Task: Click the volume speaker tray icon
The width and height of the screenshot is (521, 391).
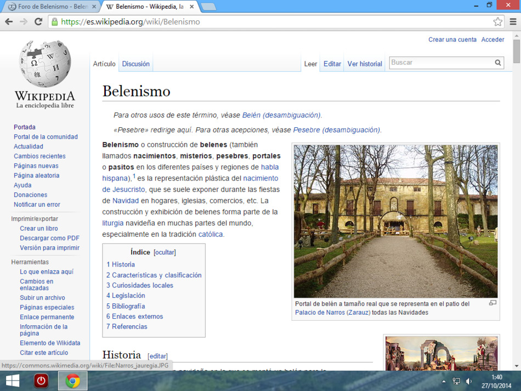Action: tap(469, 381)
